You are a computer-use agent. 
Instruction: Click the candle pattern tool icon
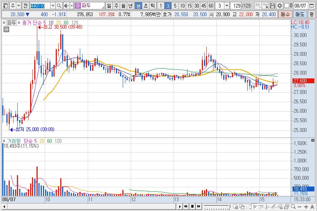[x=258, y=6]
